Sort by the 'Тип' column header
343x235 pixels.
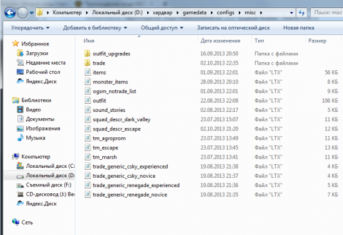(x=259, y=41)
